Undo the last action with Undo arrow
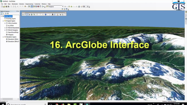Image resolution: width=187 pixels, height=105 pixels. [x=20, y=6]
